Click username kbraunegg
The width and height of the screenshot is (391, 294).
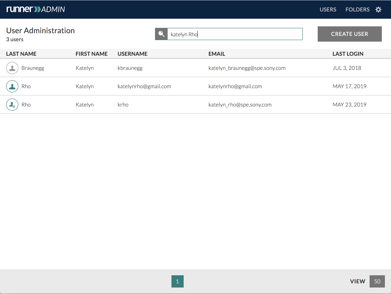(x=130, y=68)
